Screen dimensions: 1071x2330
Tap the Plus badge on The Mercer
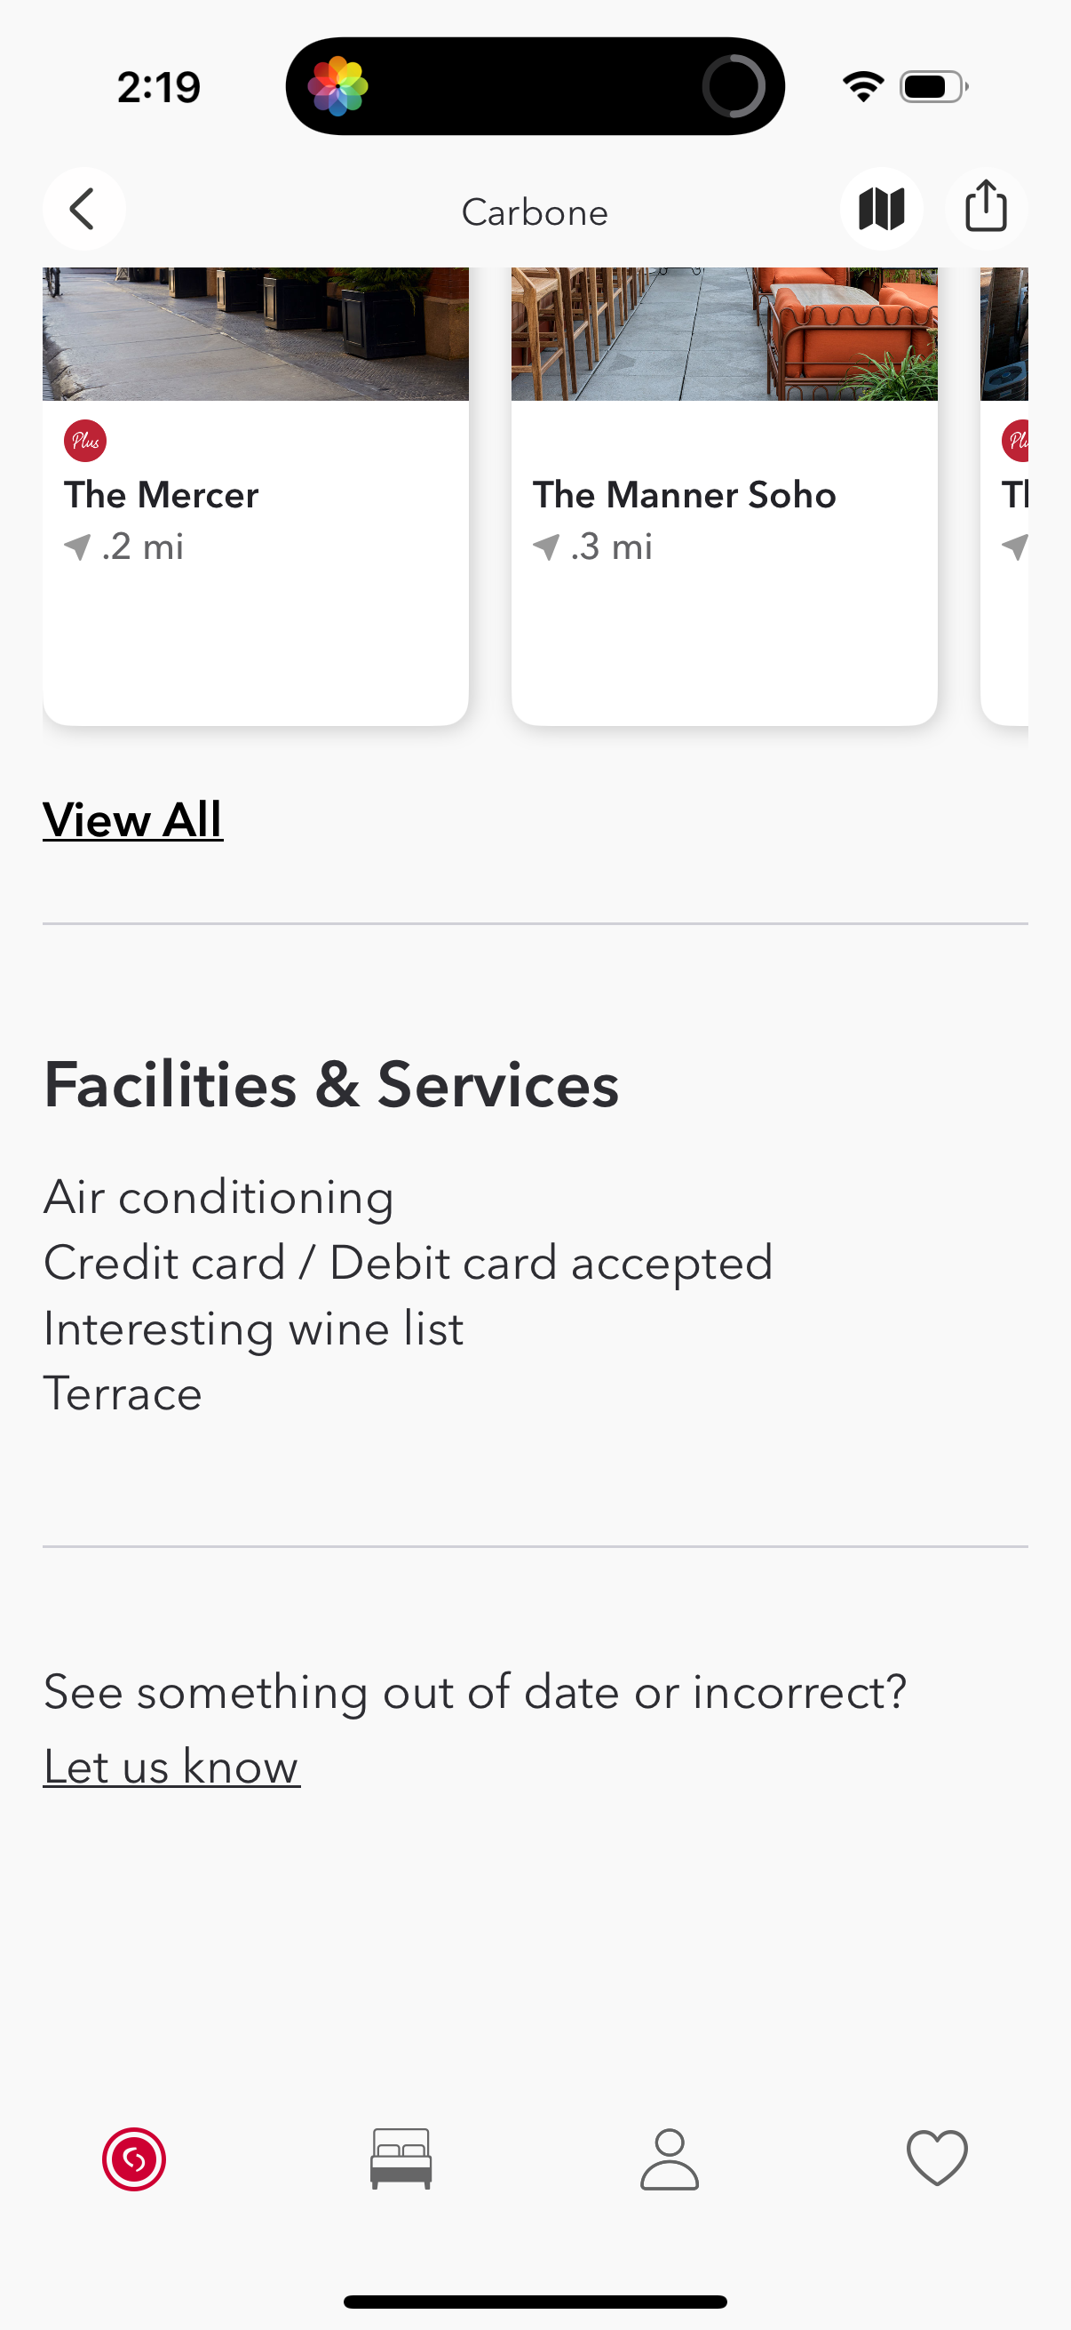85,441
